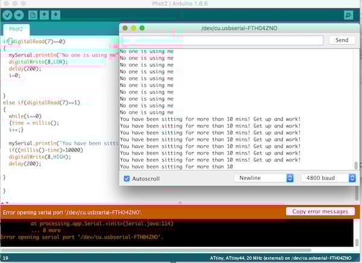Minimize serial monitor with yellow button
Screen dimensions: 362x263
click(x=134, y=28)
